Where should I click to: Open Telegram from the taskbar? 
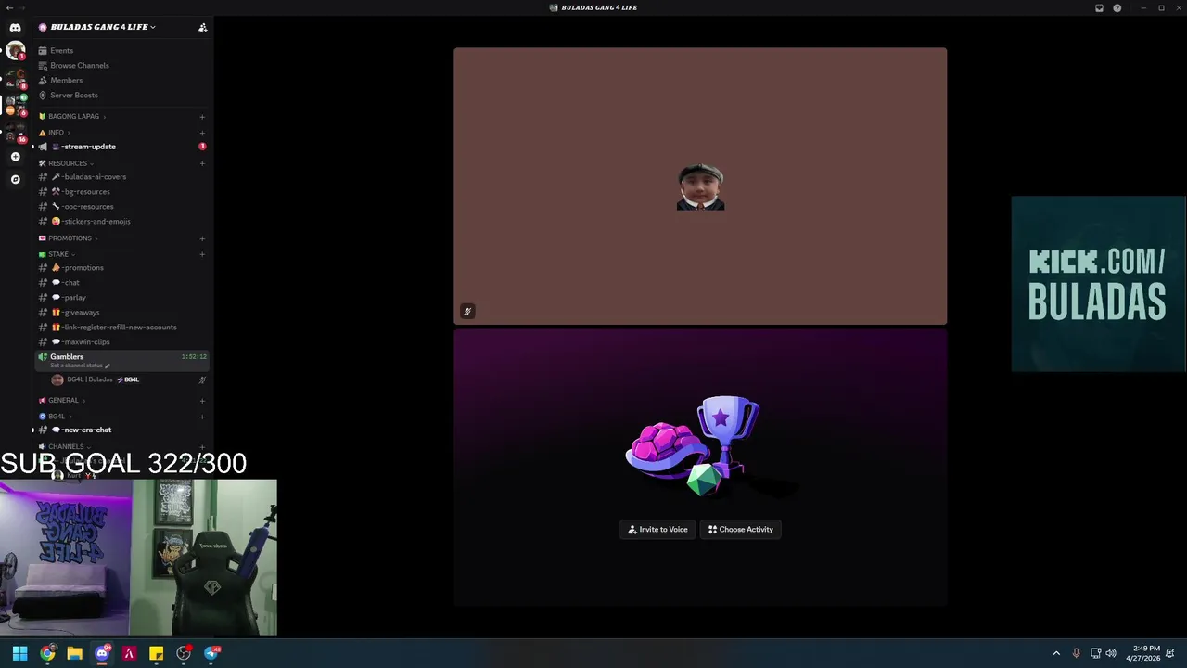point(211,653)
